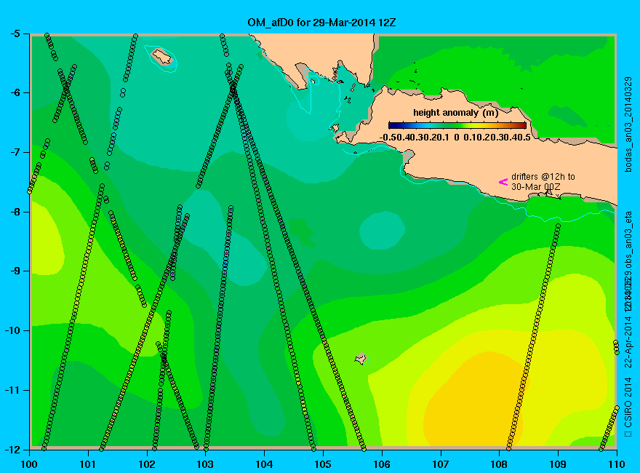This screenshot has width=640, height=473.
Task: Click the plot title 'OM_afD0 for 29-Mar-2014 12Z'
Action: point(321,22)
